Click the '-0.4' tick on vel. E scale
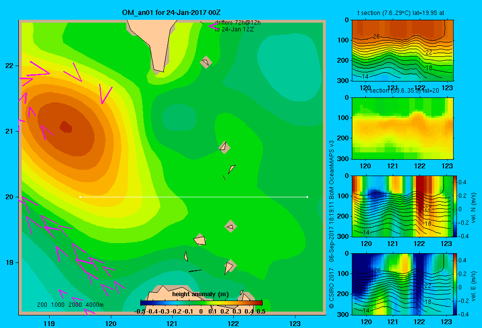Screen dimensions: 482x328 coord(464,314)
